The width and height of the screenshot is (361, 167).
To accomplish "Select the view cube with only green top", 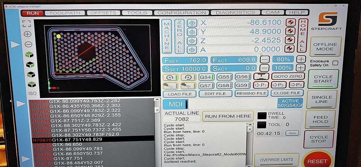I will [32, 85].
